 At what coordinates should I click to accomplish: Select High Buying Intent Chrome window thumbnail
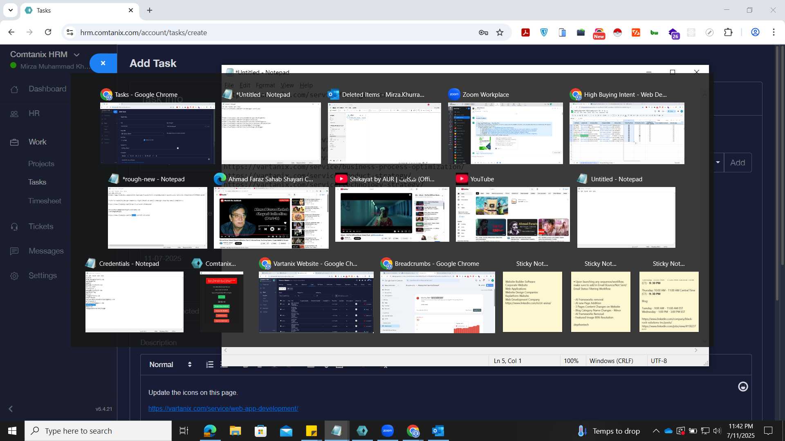coord(627,133)
